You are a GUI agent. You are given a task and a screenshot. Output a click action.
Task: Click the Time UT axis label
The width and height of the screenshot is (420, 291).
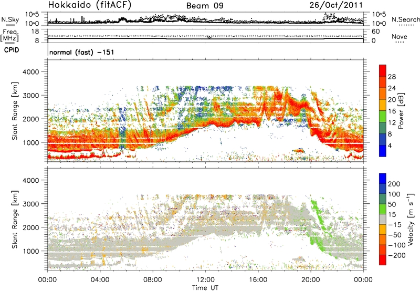coord(205,287)
